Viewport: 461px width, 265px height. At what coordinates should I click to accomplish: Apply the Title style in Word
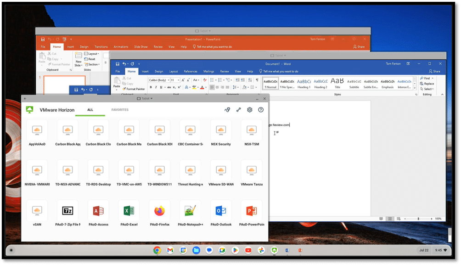337,84
